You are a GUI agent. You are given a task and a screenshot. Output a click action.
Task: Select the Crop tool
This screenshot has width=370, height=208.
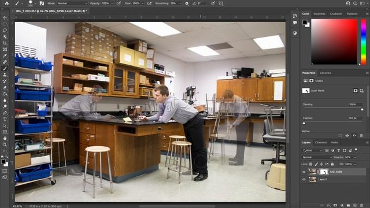click(5, 43)
